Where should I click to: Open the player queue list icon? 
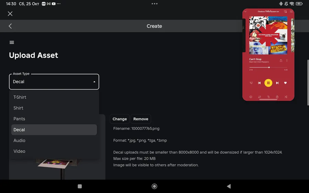tap(291, 12)
